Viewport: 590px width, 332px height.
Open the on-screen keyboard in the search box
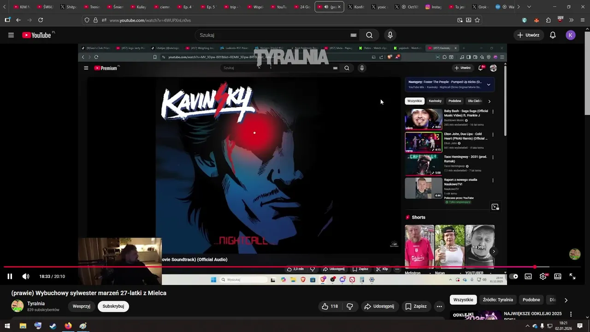click(354, 35)
